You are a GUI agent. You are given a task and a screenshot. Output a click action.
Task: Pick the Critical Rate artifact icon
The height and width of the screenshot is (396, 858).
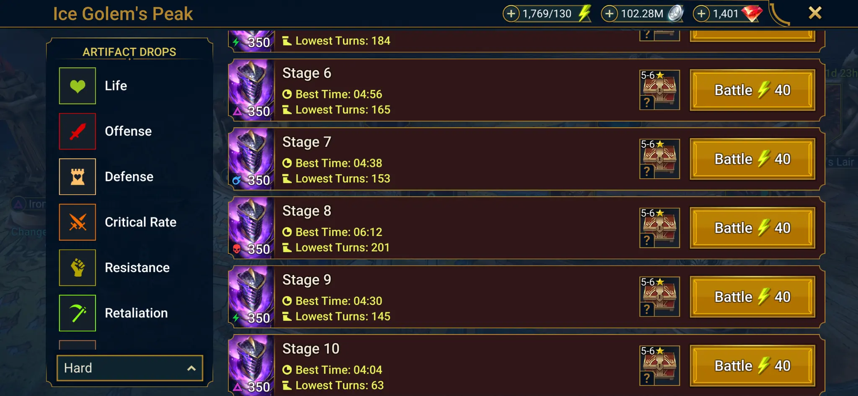point(78,222)
